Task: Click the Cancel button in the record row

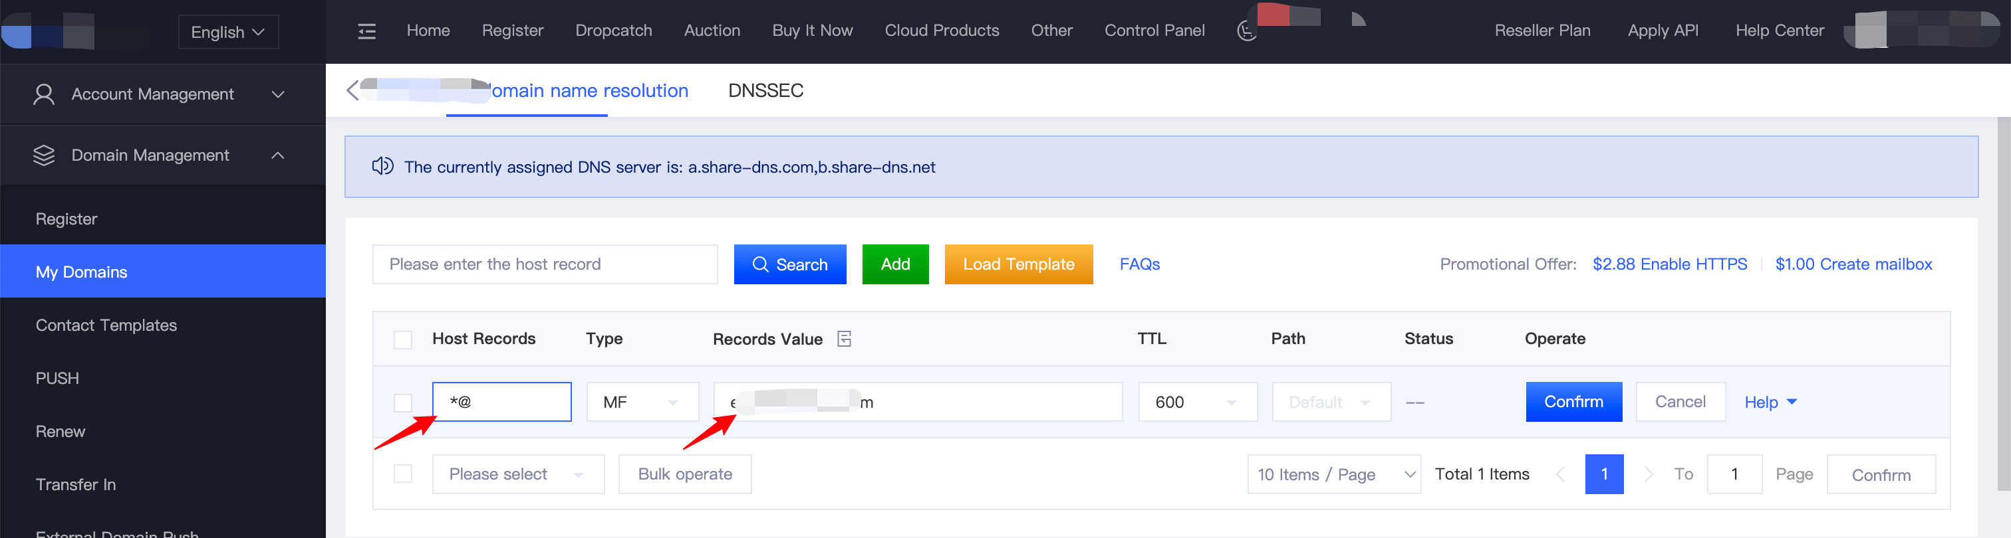Action: [x=1680, y=402]
